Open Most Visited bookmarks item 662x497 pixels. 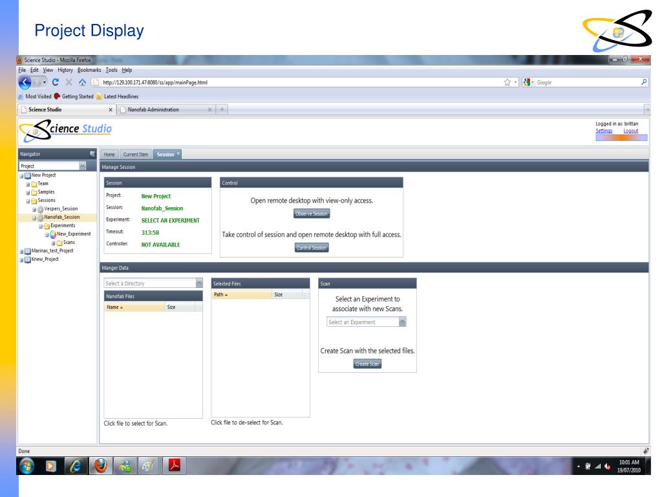[35, 96]
